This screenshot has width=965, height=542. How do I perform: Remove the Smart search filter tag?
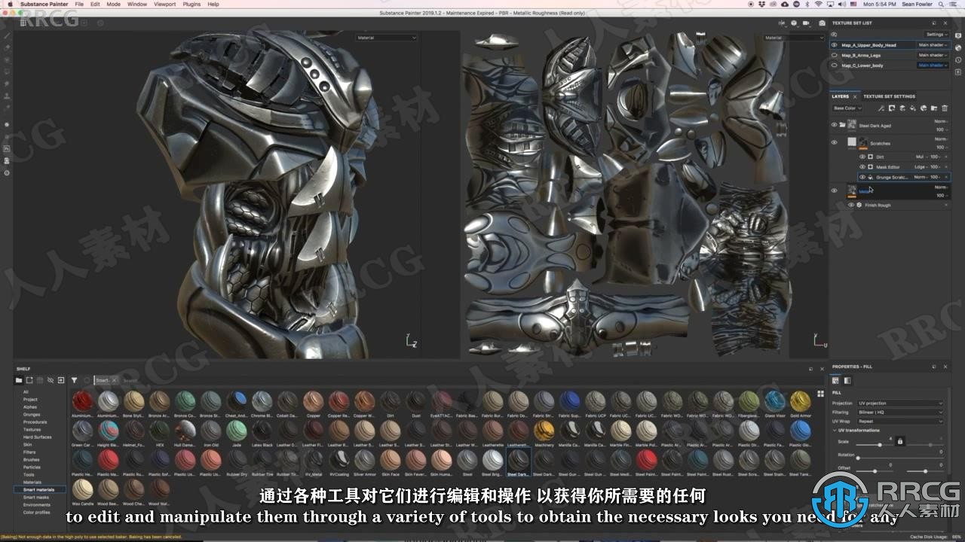113,380
